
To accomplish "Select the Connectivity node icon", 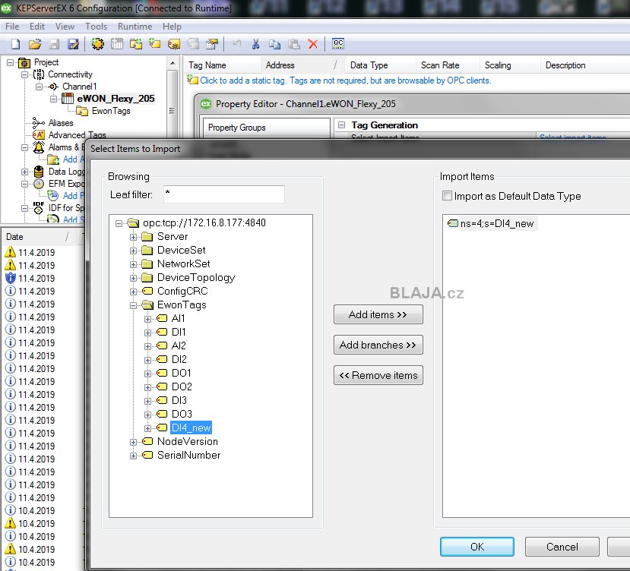I will [39, 74].
